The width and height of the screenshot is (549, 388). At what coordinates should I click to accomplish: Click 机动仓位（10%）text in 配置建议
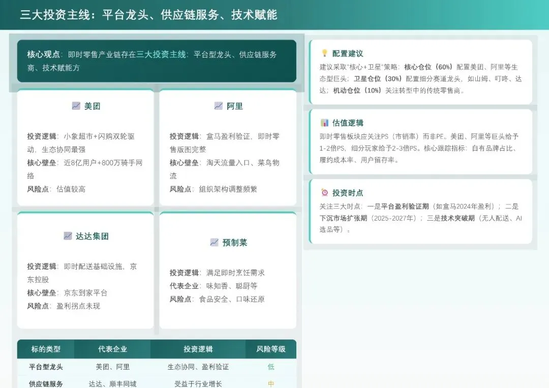pos(357,91)
